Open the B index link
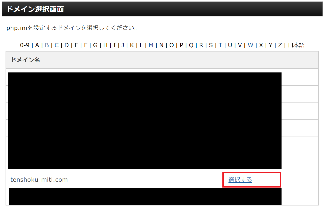The image size is (325, 208). [47, 45]
